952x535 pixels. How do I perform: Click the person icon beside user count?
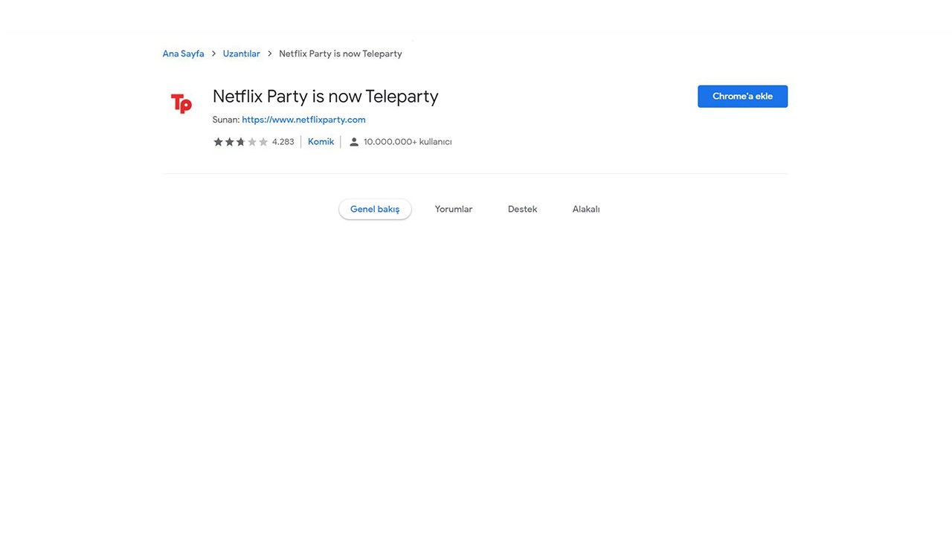(x=354, y=142)
